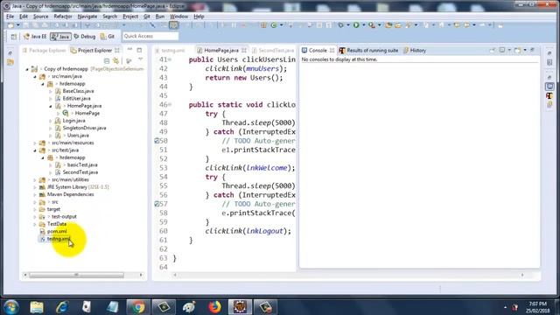Click the task marker at line 50
The width and height of the screenshot is (560, 315).
157,141
